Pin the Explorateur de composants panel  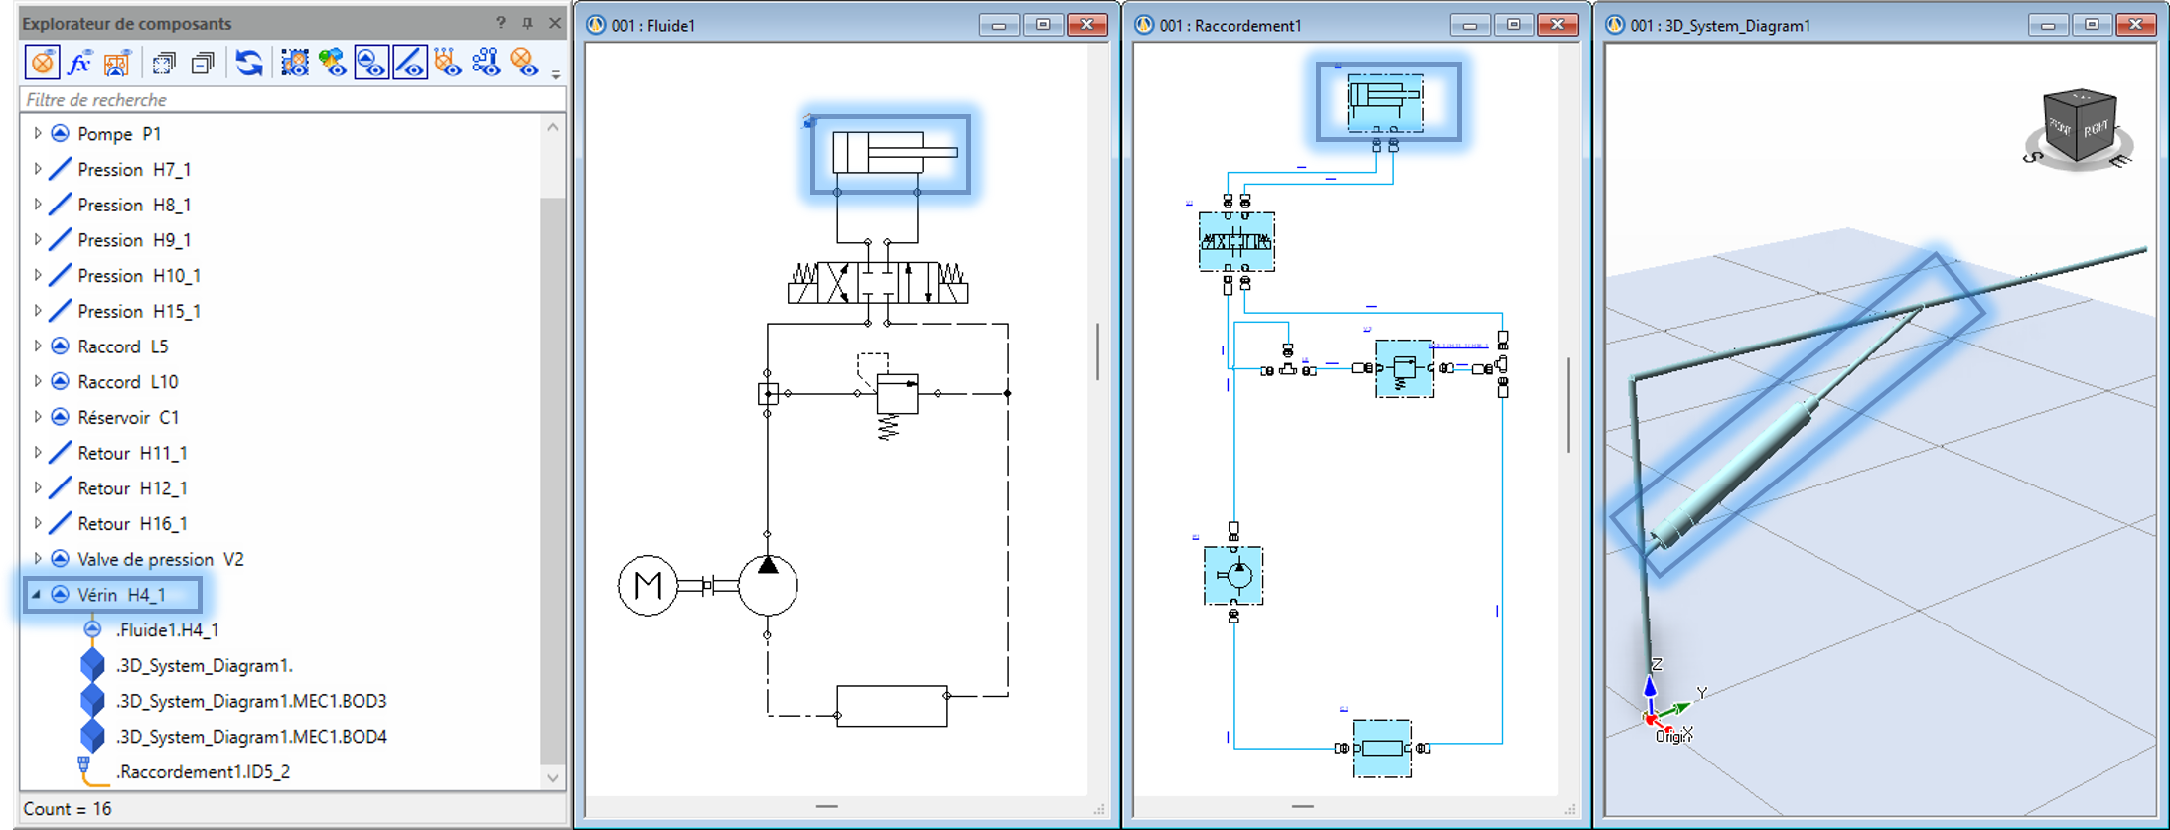(527, 23)
